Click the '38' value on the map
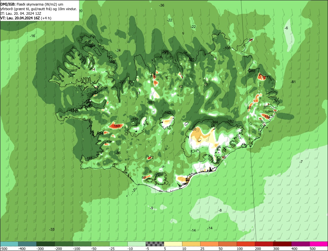328x251 pixels. (206, 84)
